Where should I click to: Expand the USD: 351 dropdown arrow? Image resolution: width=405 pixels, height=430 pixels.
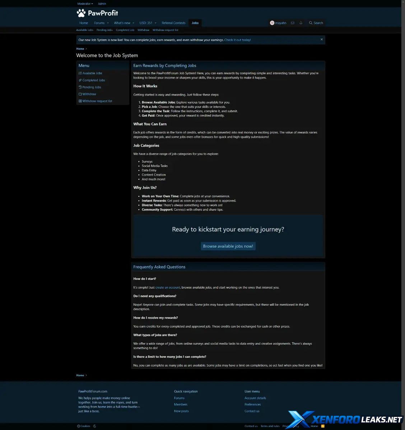155,23
